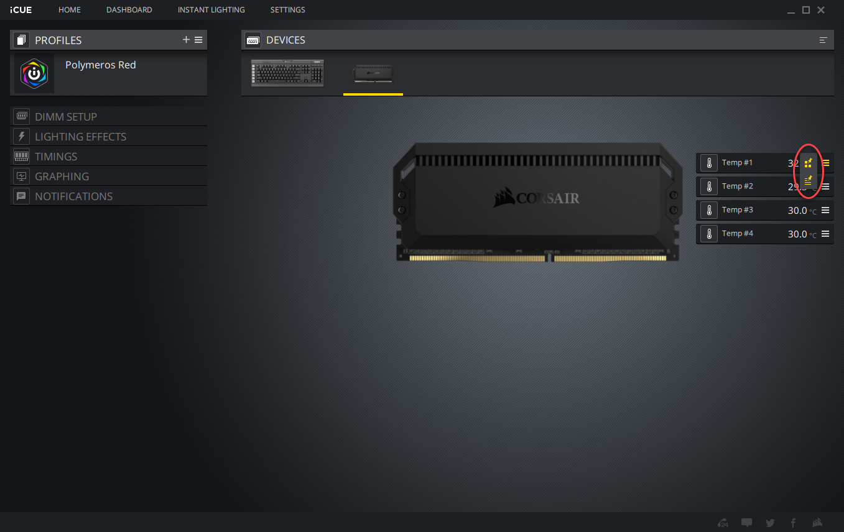
Task: Open the Settings menu item
Action: pyautogui.click(x=287, y=10)
